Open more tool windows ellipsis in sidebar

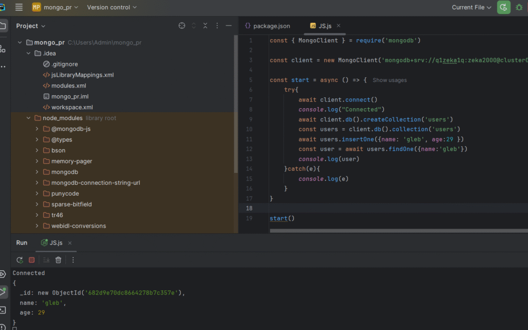tap(3, 66)
